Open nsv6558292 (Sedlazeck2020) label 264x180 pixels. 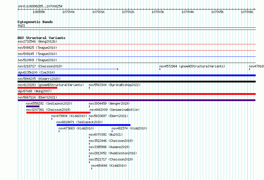pyautogui.click(x=49, y=103)
